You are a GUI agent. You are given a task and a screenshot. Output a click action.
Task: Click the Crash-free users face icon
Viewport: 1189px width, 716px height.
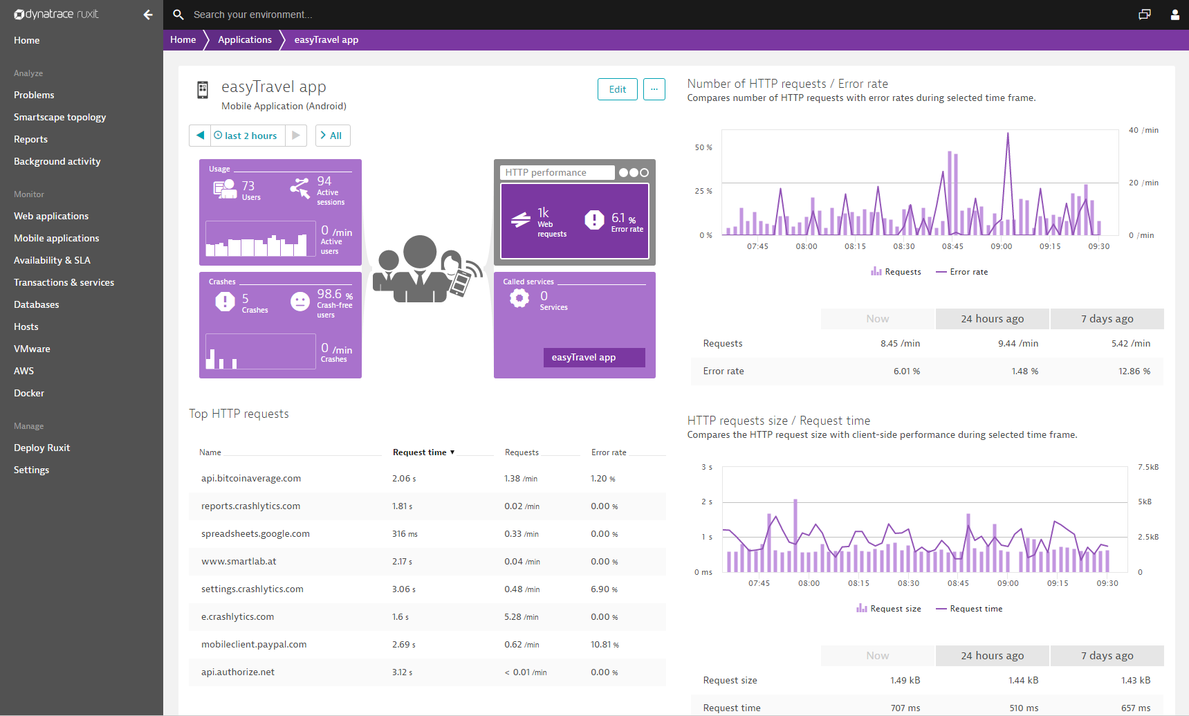pyautogui.click(x=300, y=302)
